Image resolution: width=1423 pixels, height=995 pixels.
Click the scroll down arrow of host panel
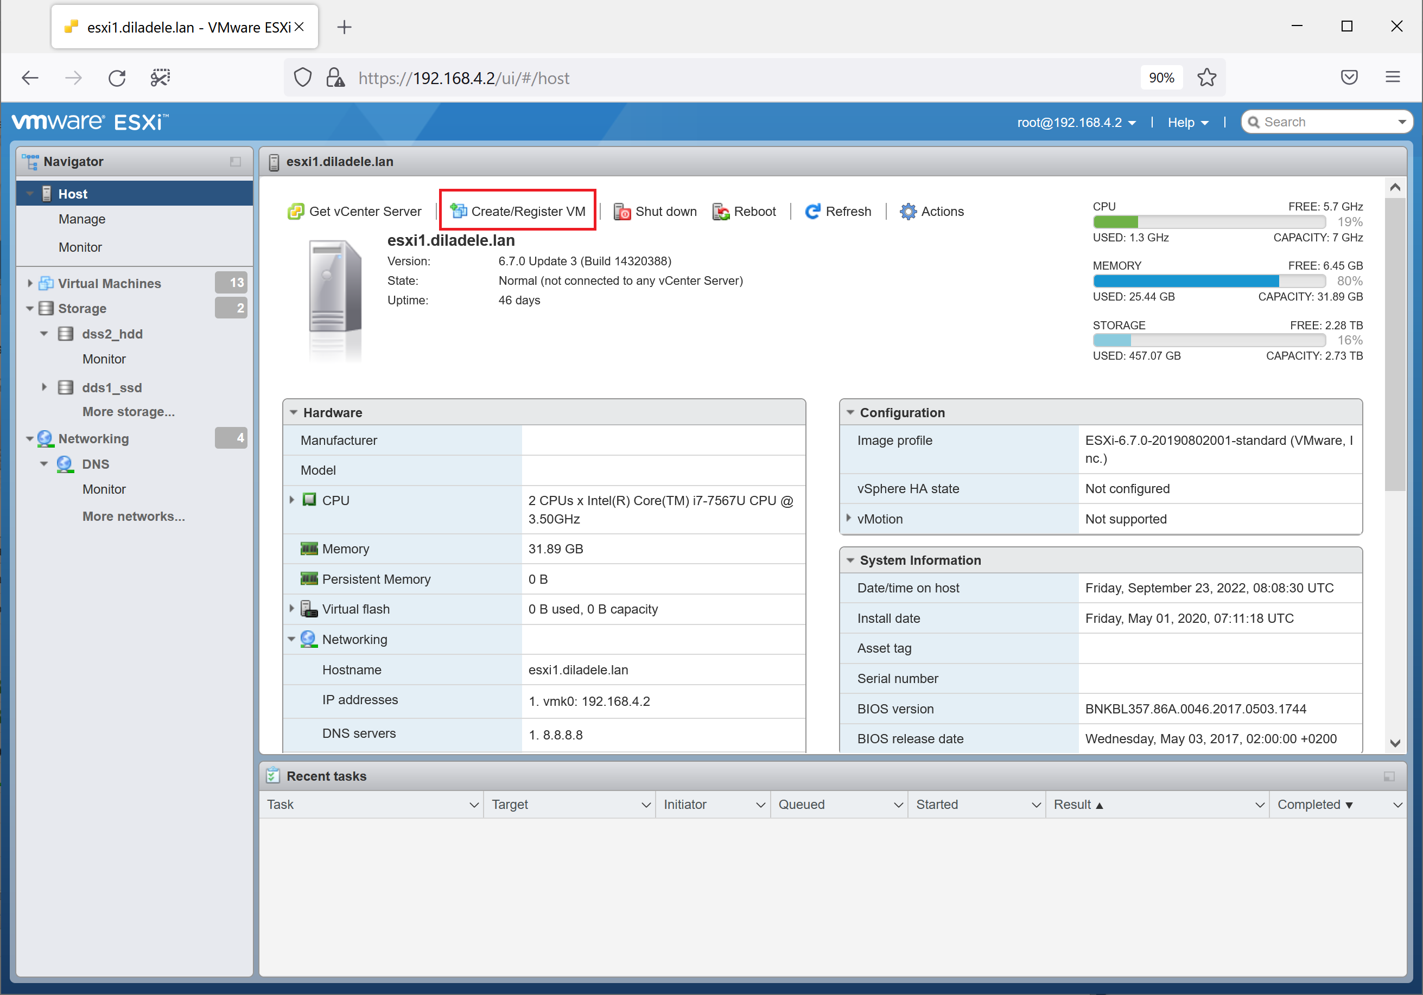point(1395,743)
